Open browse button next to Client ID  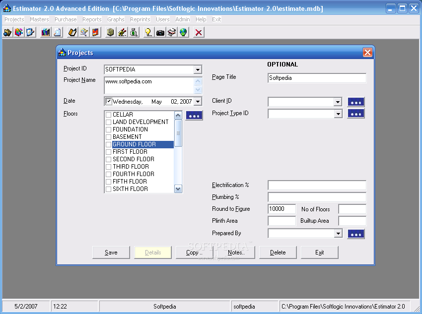pos(356,102)
